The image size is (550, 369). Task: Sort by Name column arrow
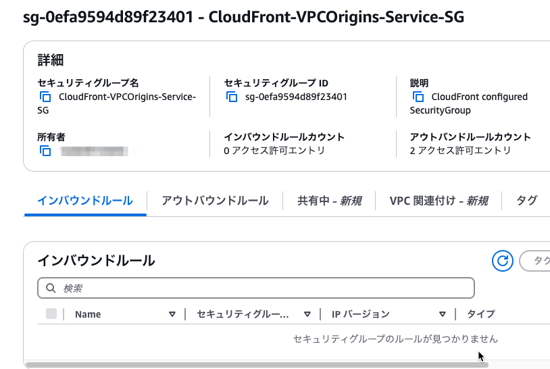pyautogui.click(x=172, y=314)
